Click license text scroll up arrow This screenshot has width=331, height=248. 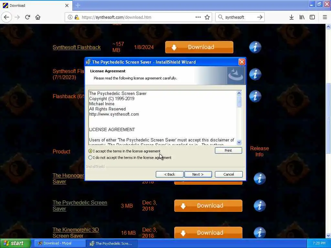click(239, 93)
